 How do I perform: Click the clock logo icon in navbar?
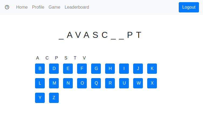[7, 7]
